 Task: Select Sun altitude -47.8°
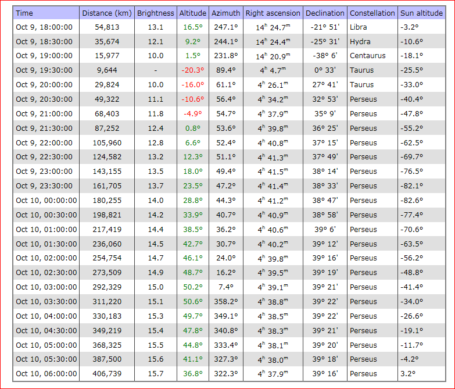(411, 113)
